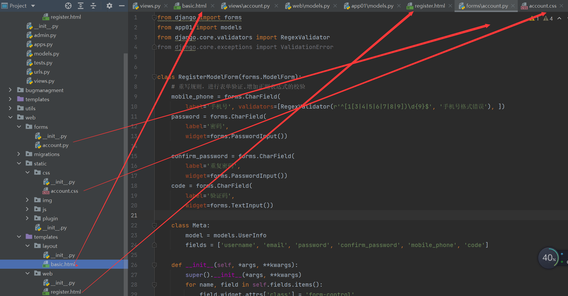Click the account.css CSS file icon in tree
Viewport: 568px width, 296px height.
click(46, 191)
